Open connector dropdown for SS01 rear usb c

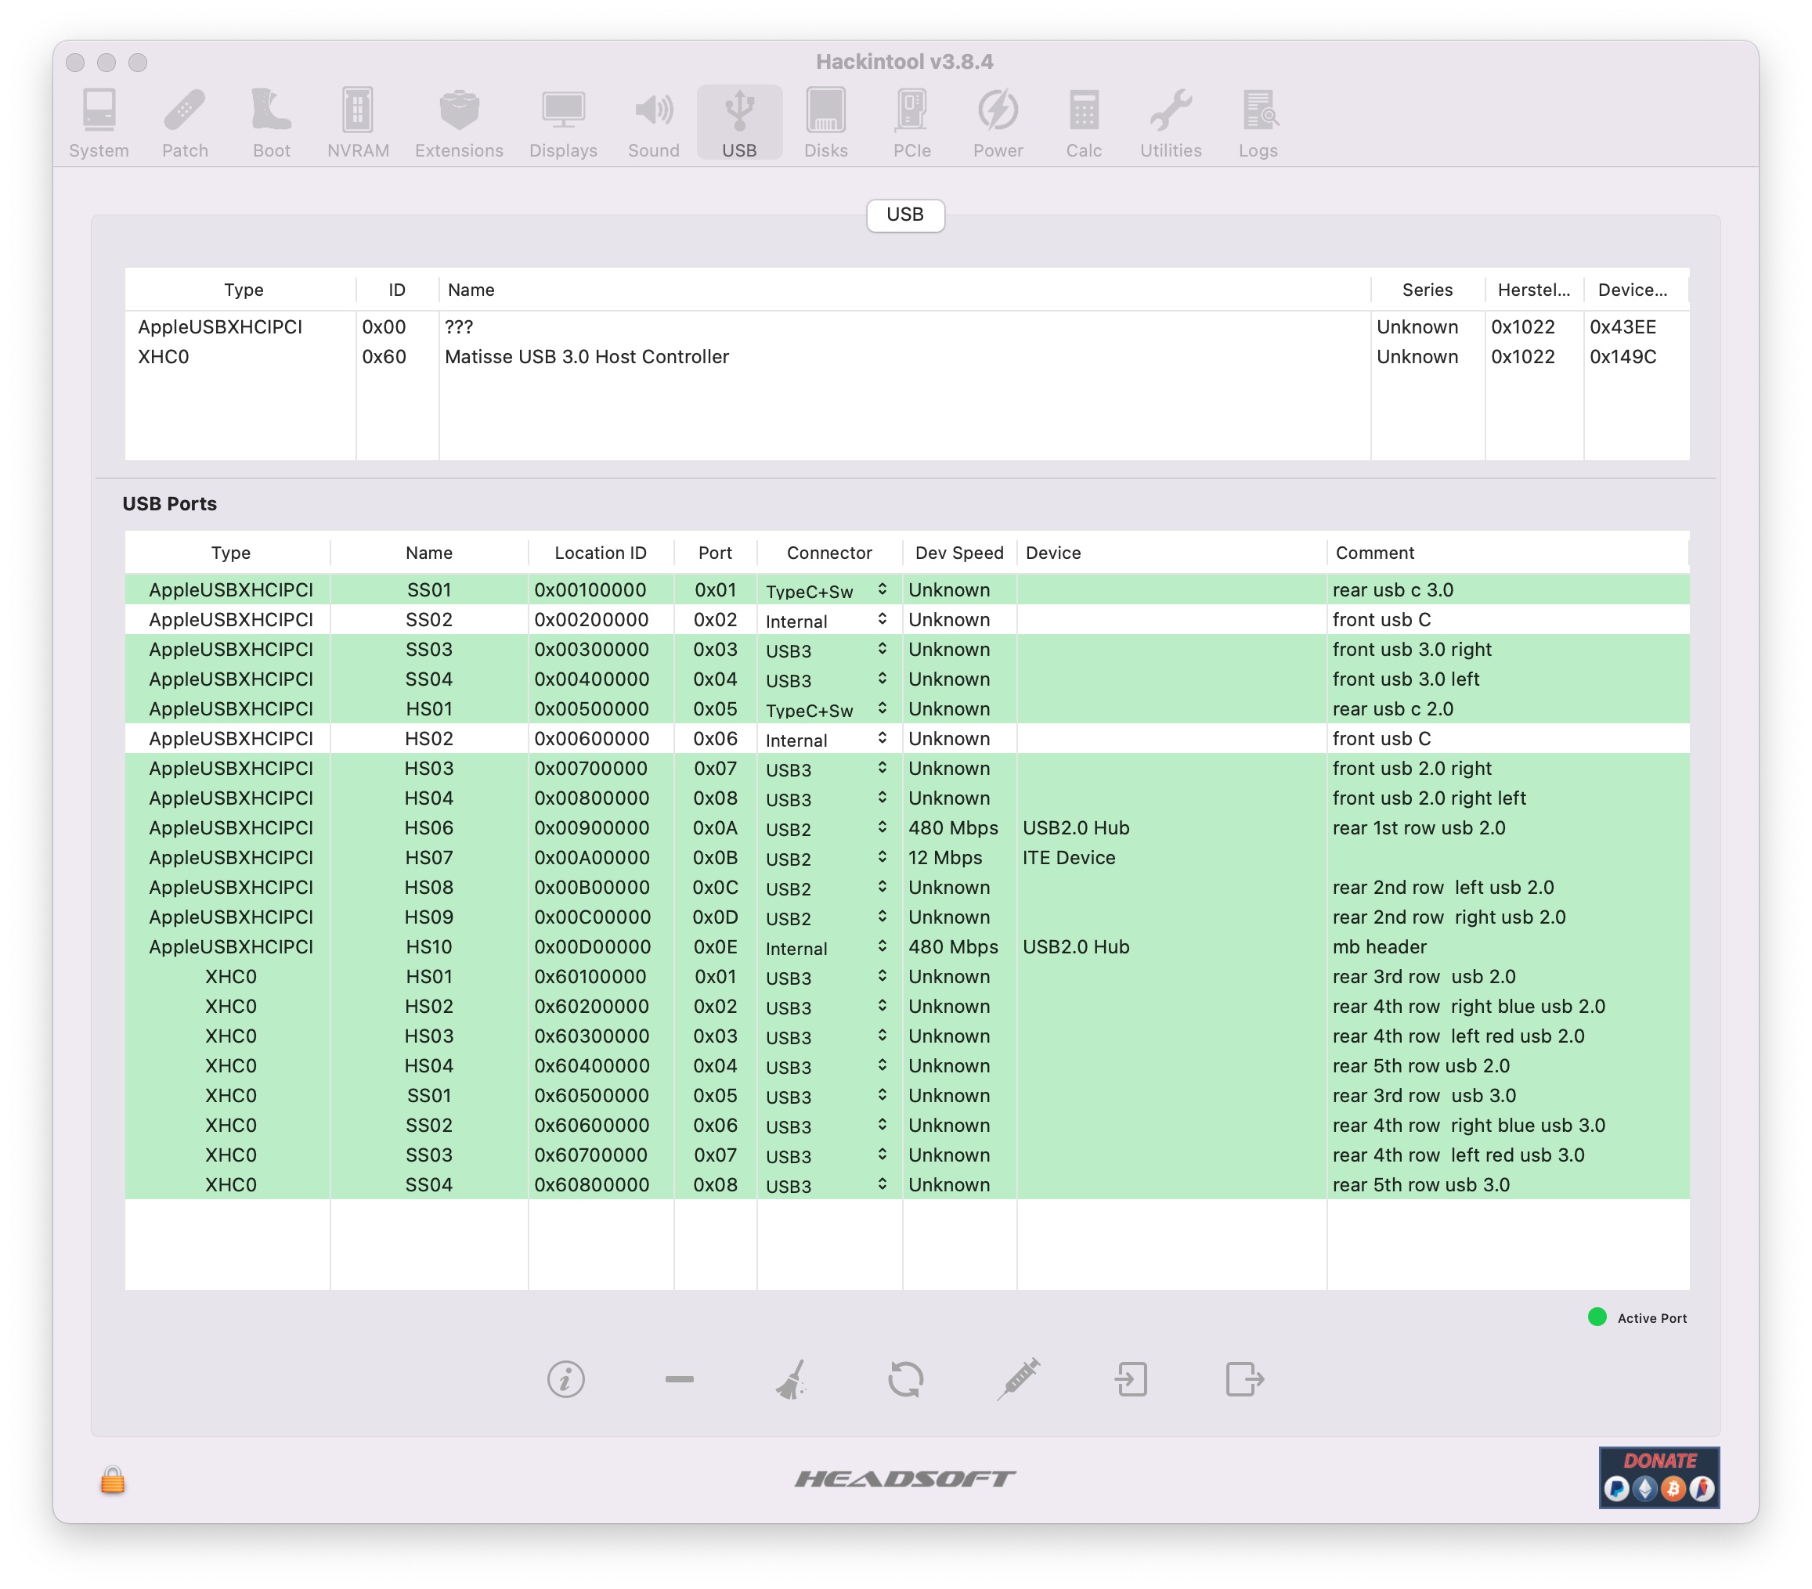point(882,589)
